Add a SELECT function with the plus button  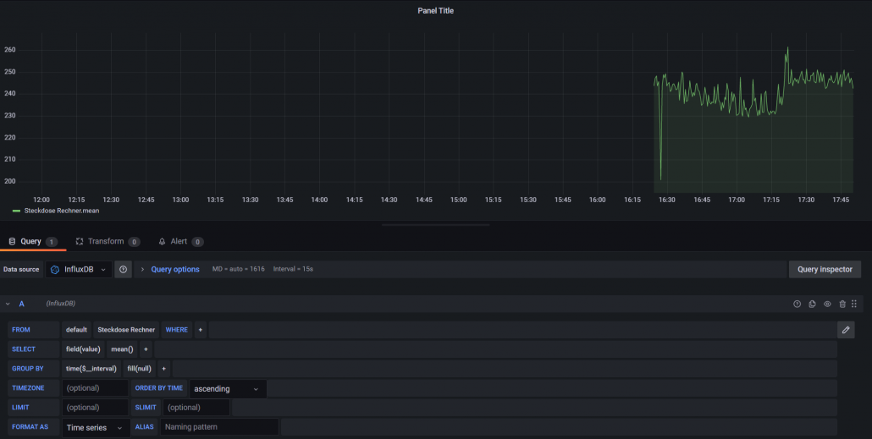pos(146,349)
